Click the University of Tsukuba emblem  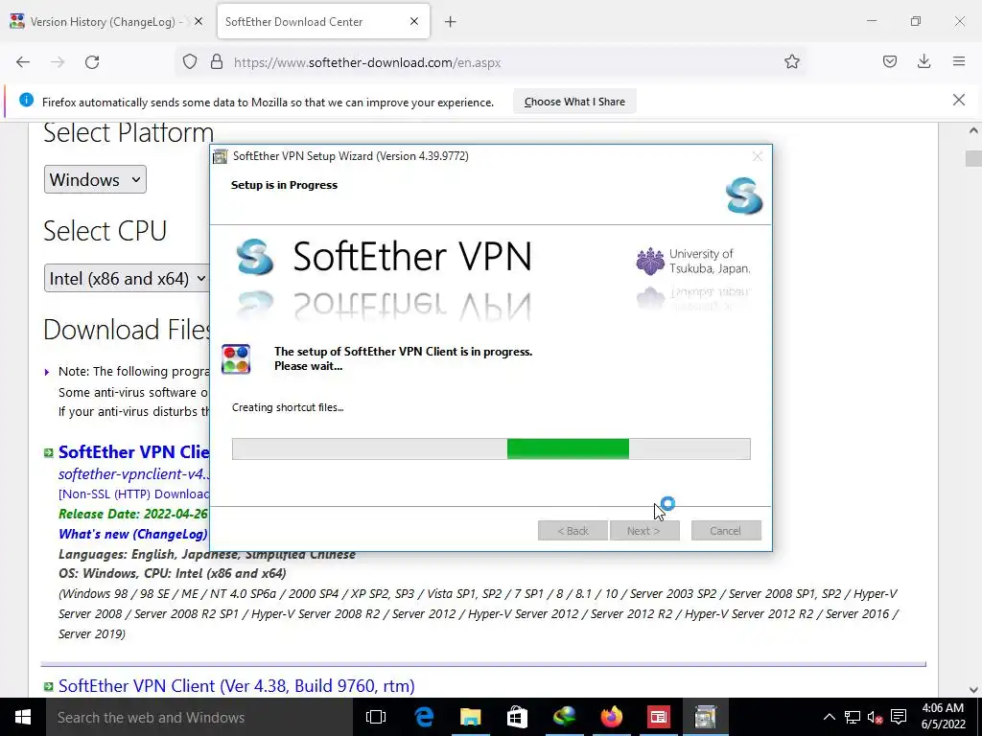650,261
